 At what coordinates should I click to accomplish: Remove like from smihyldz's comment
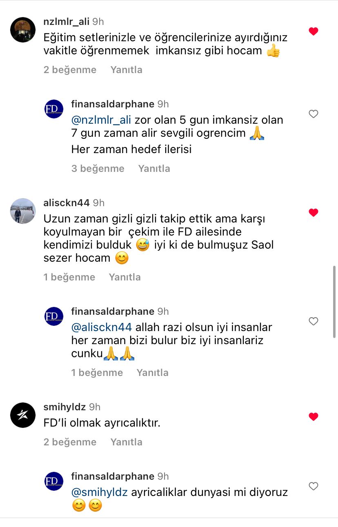pos(314,417)
